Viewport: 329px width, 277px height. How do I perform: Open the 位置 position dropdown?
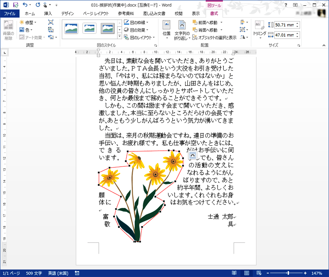point(167,30)
